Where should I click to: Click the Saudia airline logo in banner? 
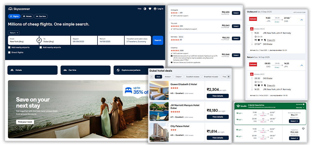241,106
